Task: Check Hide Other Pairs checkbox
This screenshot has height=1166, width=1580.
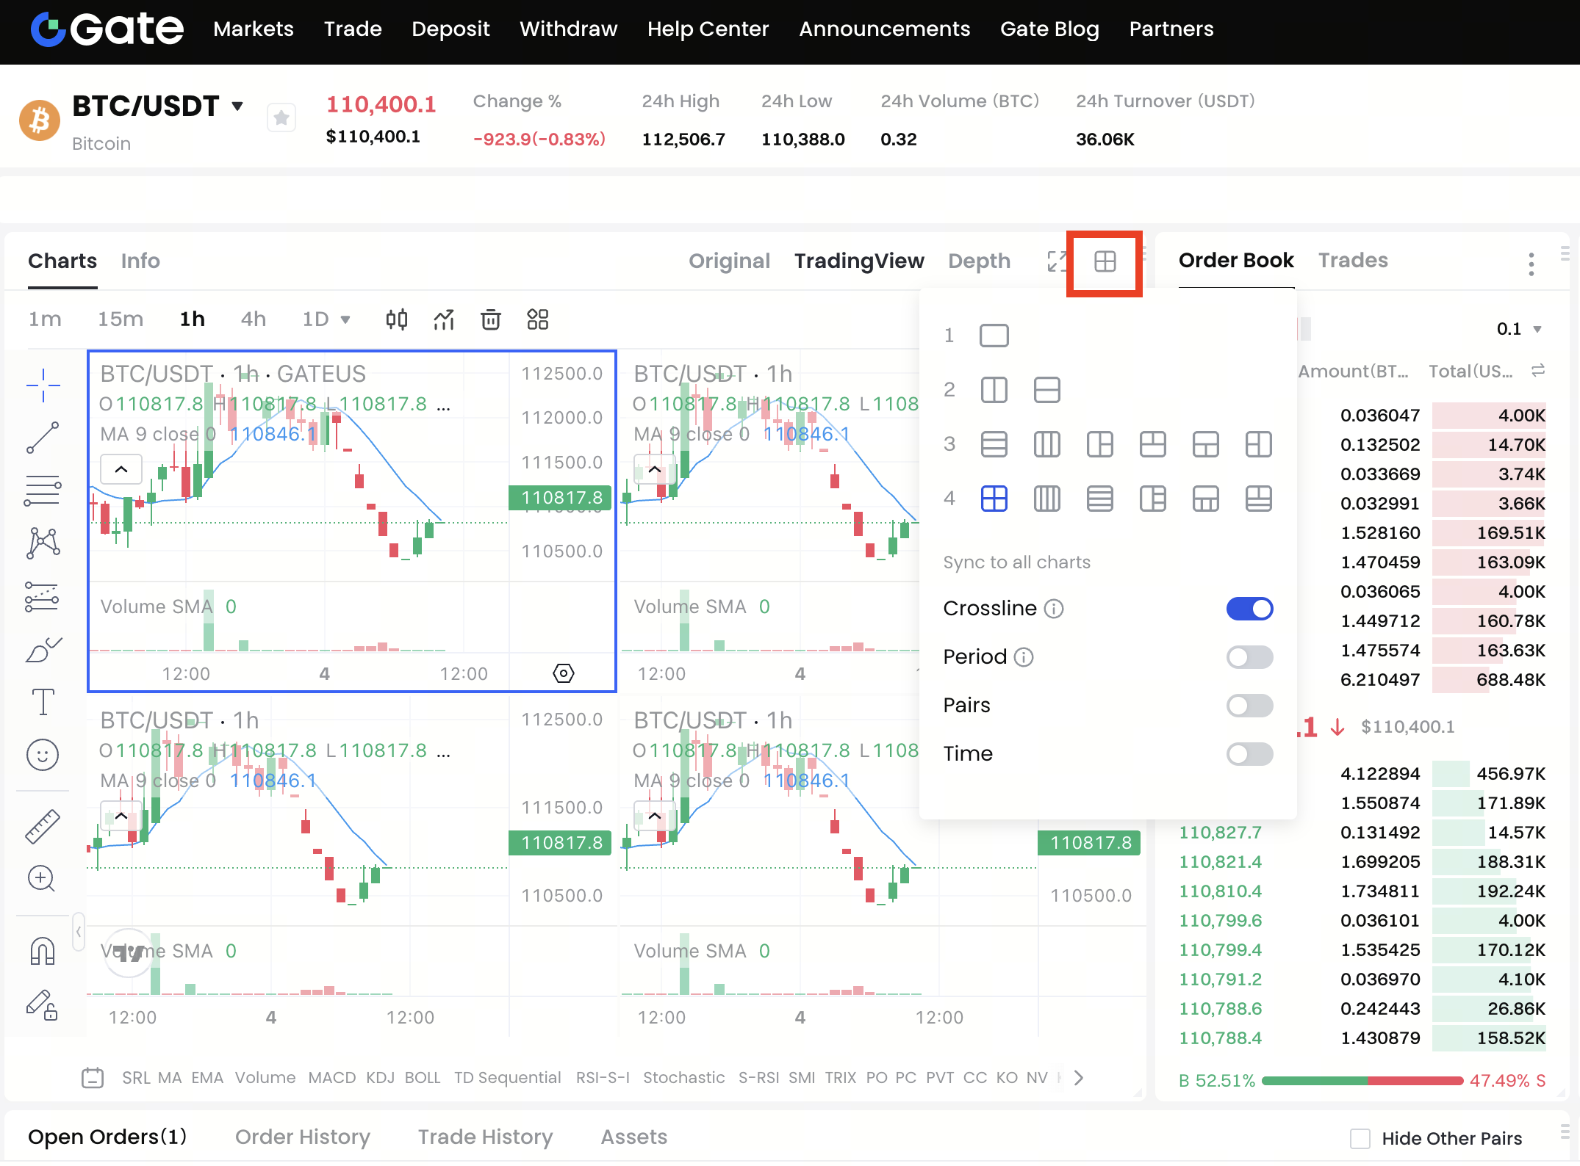Action: (x=1360, y=1138)
